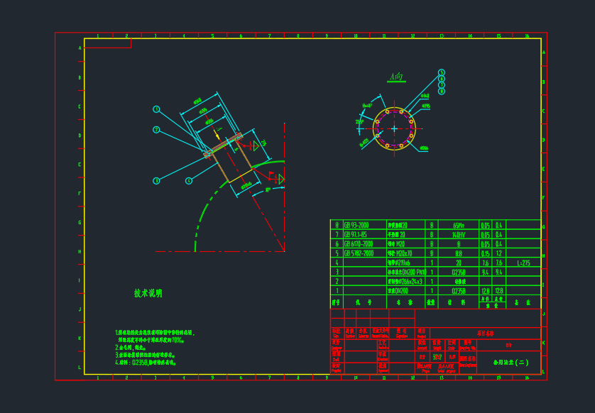Click the 'Scale' title block label
The image size is (595, 413).
[x=451, y=348]
